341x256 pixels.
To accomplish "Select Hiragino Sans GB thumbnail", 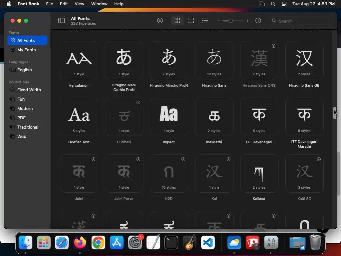I will (304, 60).
